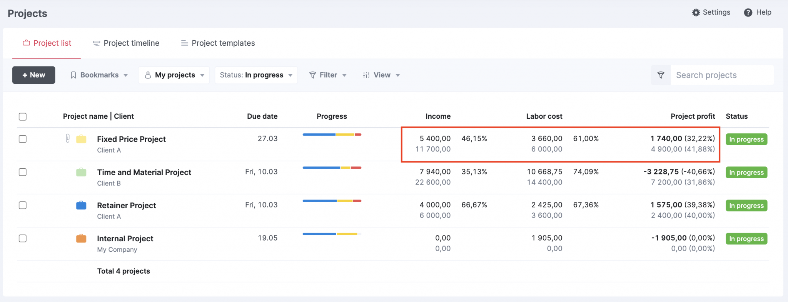Click the green briefcase icon for Time and Material Project

click(81, 172)
